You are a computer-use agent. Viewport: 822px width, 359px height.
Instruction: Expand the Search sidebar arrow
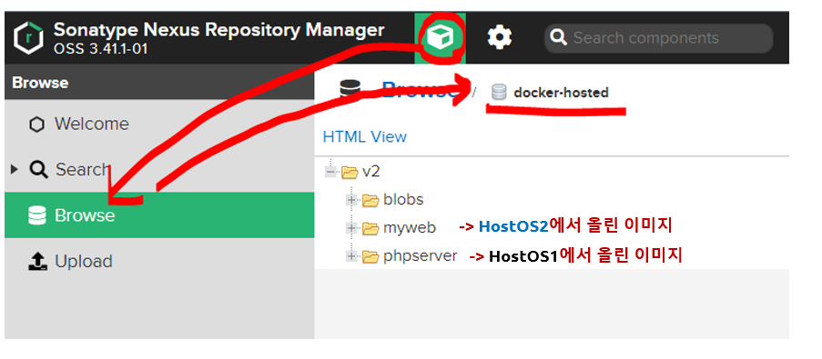15,170
